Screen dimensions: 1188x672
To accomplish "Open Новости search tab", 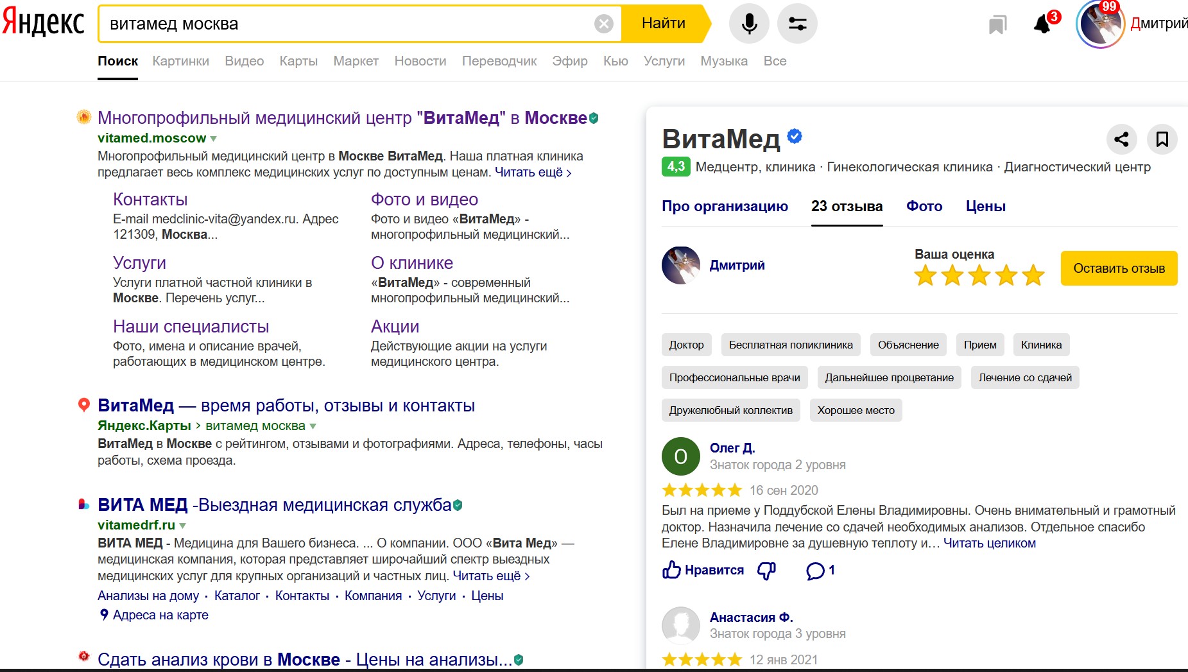I will click(x=420, y=61).
